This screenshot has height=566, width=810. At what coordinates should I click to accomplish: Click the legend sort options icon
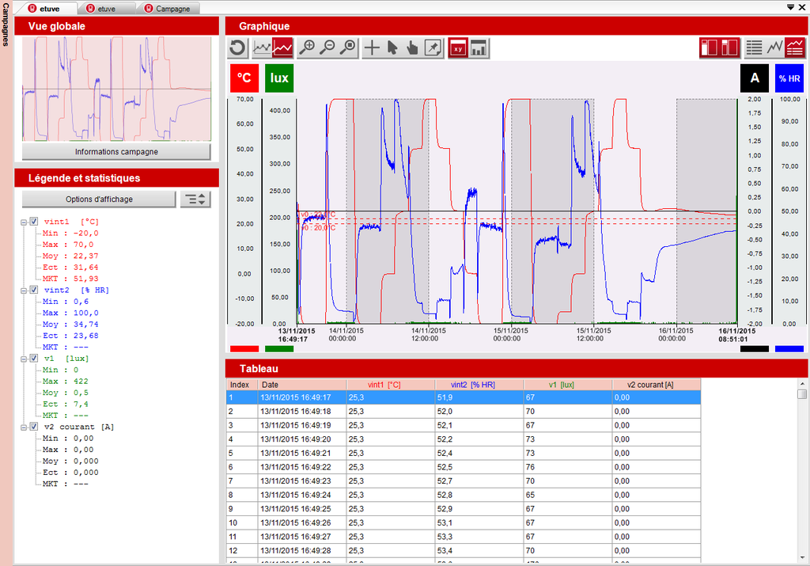195,199
